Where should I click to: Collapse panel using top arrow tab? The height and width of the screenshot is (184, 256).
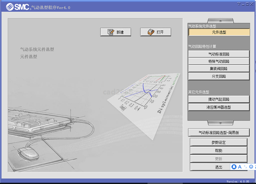[219, 20]
